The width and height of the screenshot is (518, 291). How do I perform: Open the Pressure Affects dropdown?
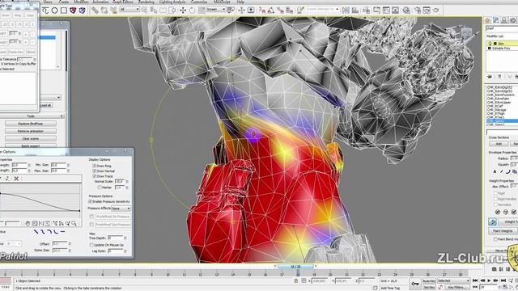pos(121,209)
